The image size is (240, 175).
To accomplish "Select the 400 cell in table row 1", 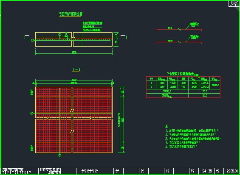I will click(183, 83).
